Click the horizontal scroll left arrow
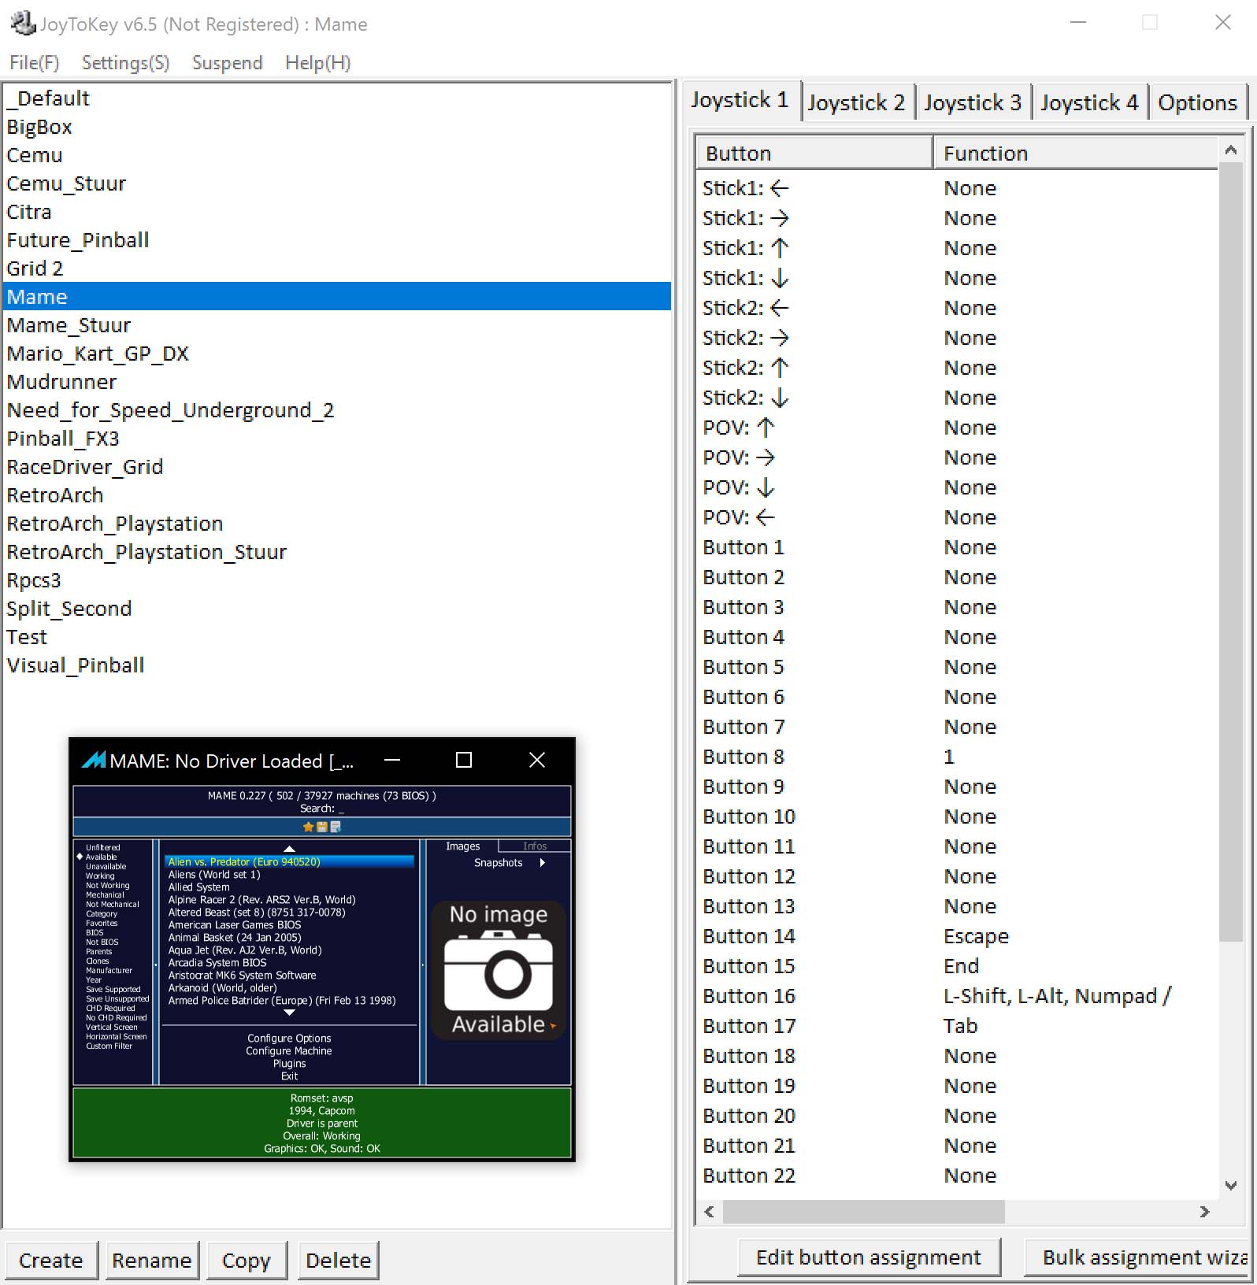The height and width of the screenshot is (1285, 1257). tap(709, 1212)
